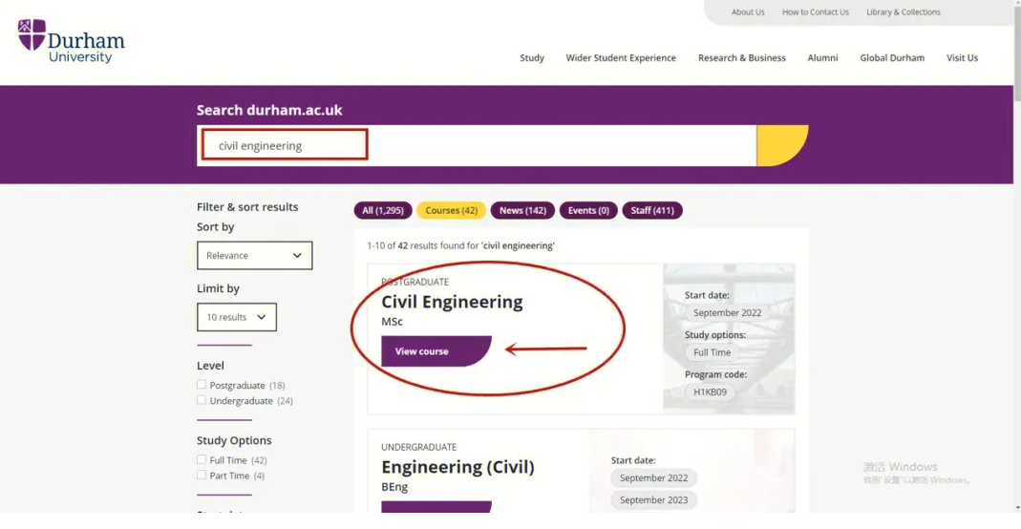Image resolution: width=1021 pixels, height=529 pixels.
Task: Click the search field containing civil engineering
Action: coord(478,146)
